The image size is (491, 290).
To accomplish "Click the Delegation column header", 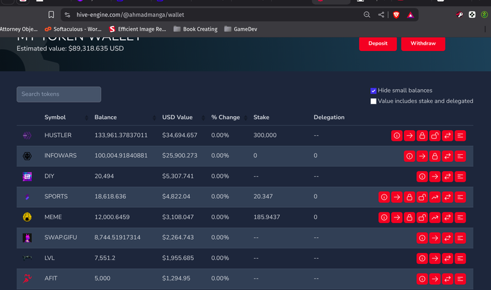I will tap(329, 117).
